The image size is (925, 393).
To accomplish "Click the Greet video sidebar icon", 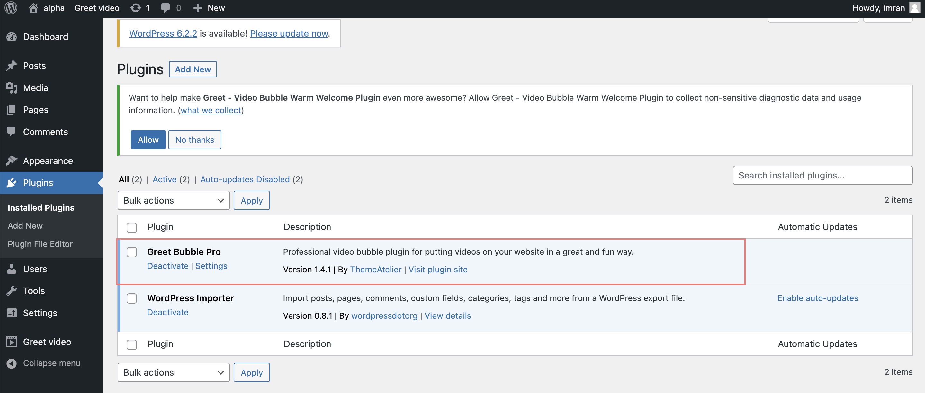I will click(12, 342).
